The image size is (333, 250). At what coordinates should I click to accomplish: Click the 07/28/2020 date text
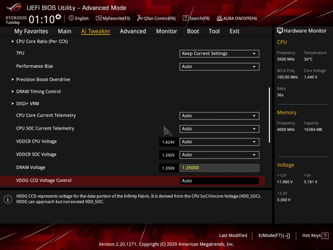coord(16,18)
